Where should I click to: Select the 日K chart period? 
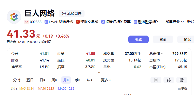point(43,80)
